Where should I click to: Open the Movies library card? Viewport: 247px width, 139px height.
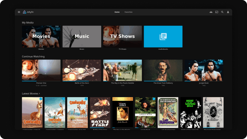pyautogui.click(x=41, y=36)
